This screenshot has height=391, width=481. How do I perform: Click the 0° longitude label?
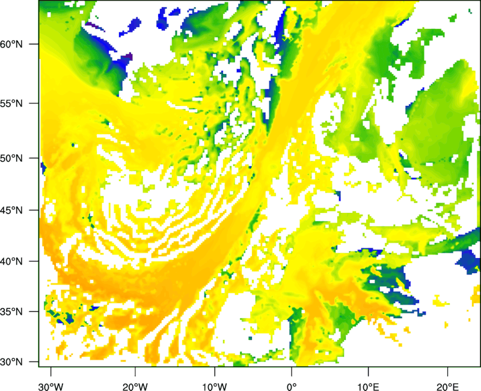click(x=292, y=387)
